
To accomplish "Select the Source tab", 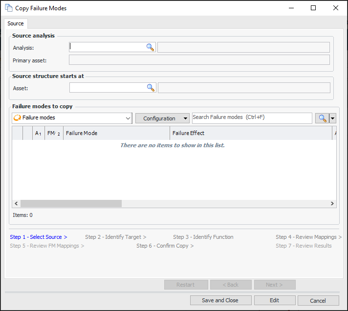I will coord(16,23).
